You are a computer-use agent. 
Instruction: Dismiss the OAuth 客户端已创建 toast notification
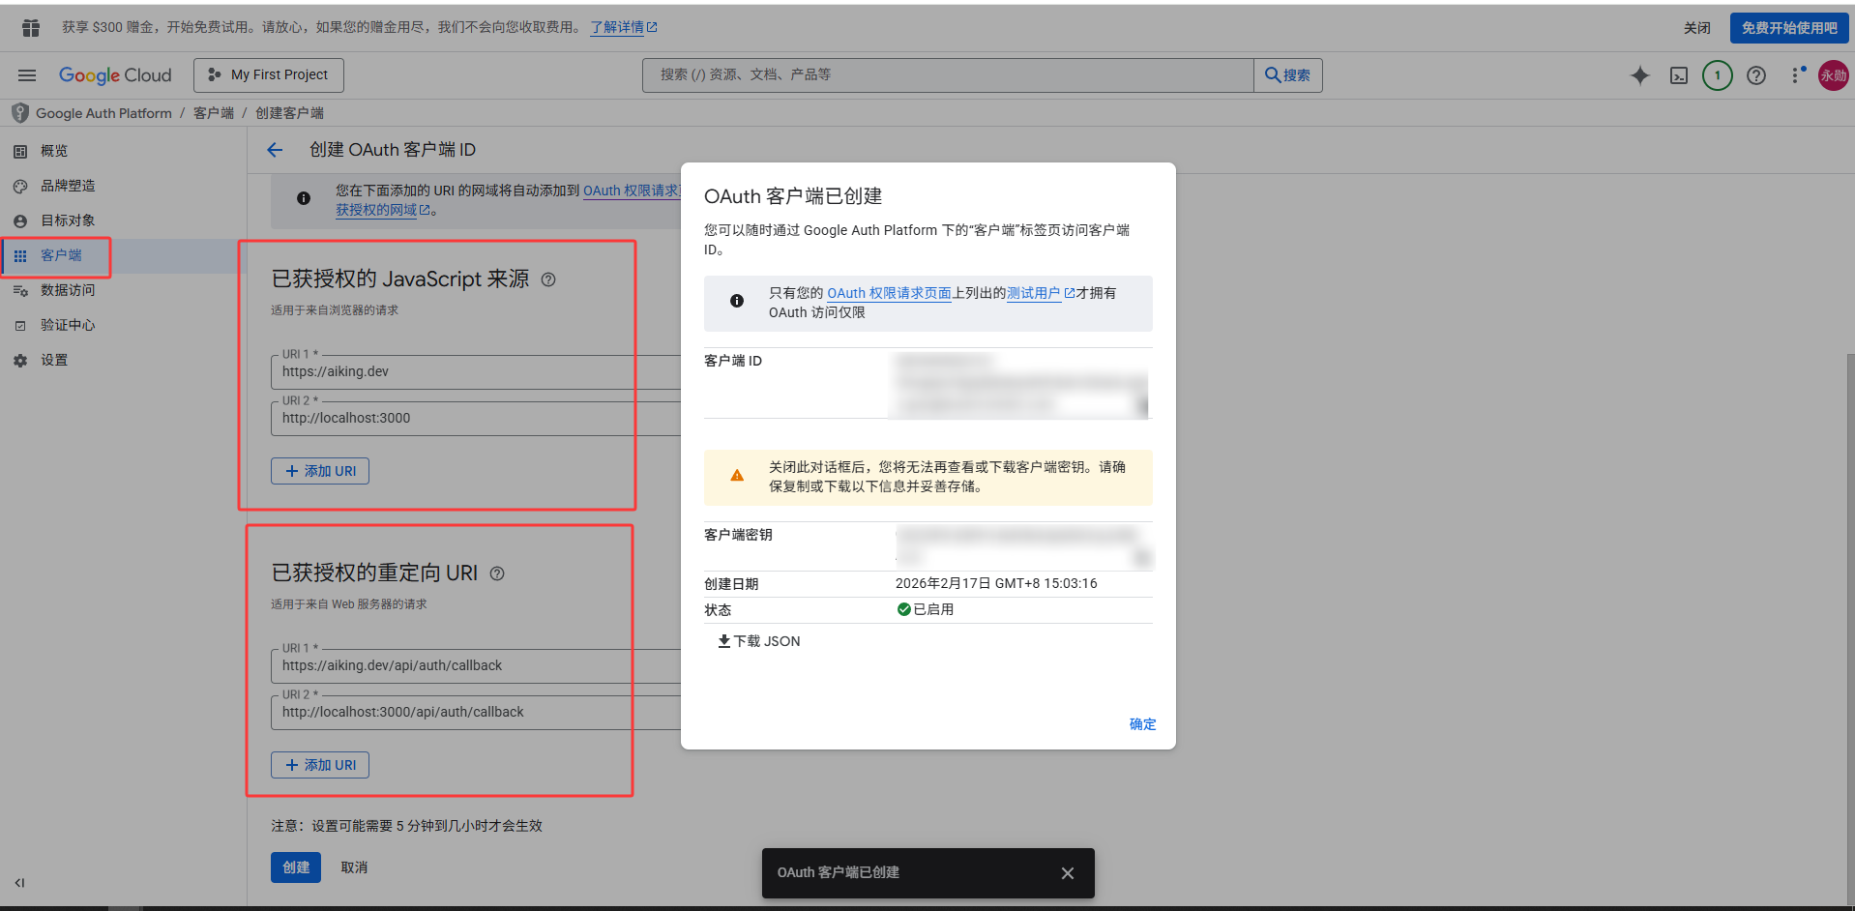click(1068, 873)
